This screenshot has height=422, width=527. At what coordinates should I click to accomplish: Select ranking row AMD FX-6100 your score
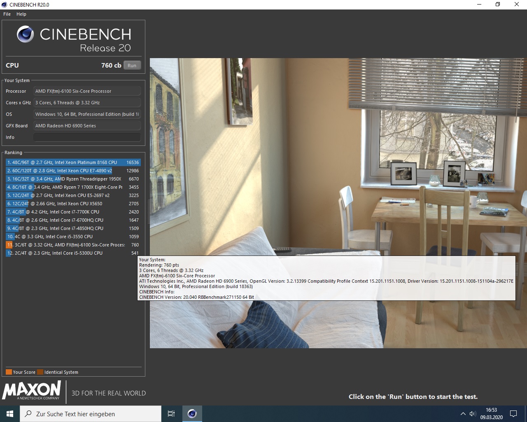pos(73,245)
